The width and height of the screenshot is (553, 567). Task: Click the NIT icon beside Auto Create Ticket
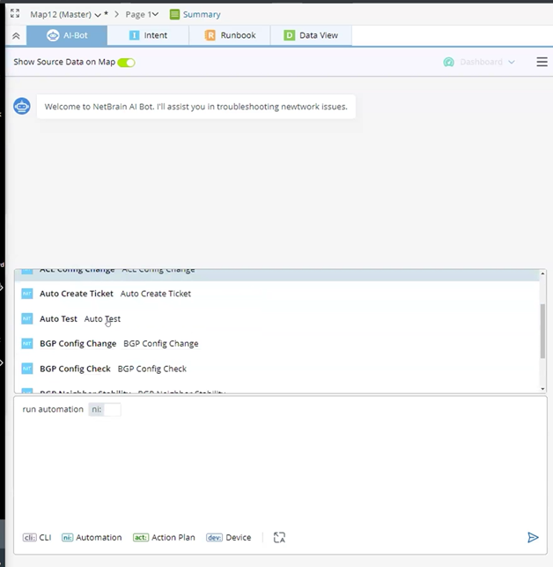tap(27, 294)
